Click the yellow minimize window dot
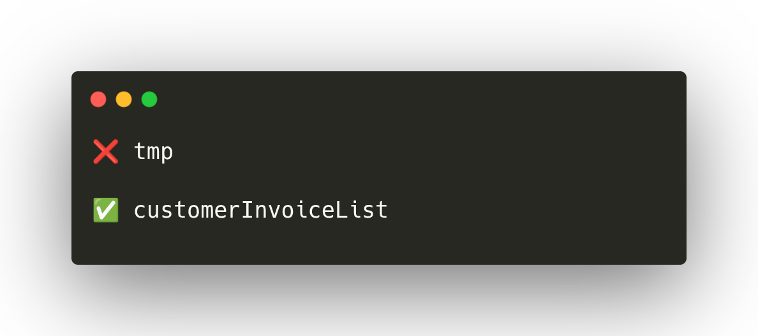This screenshot has height=336, width=758. coord(124,99)
